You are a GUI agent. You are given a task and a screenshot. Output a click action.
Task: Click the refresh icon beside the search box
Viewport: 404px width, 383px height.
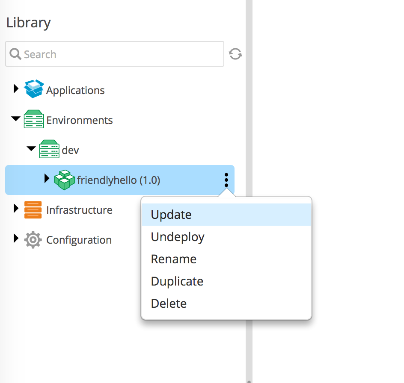pyautogui.click(x=235, y=54)
